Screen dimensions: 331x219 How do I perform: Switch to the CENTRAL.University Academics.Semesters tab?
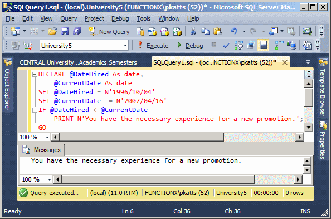pos(78,62)
